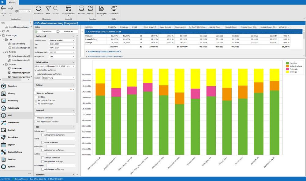Screen dimensions: 306x181
Task: Open the Schnellauswahl Benutzerdefiniert dropdown
Action: coord(62,40)
